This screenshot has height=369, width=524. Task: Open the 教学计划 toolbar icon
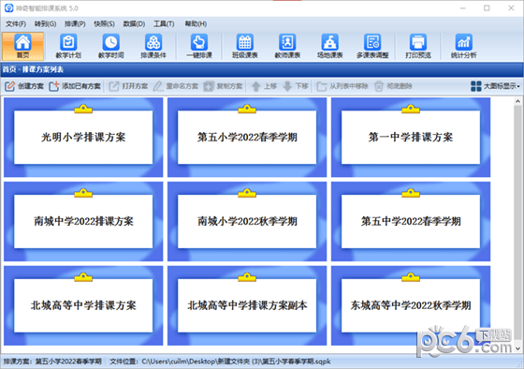pyautogui.click(x=68, y=46)
